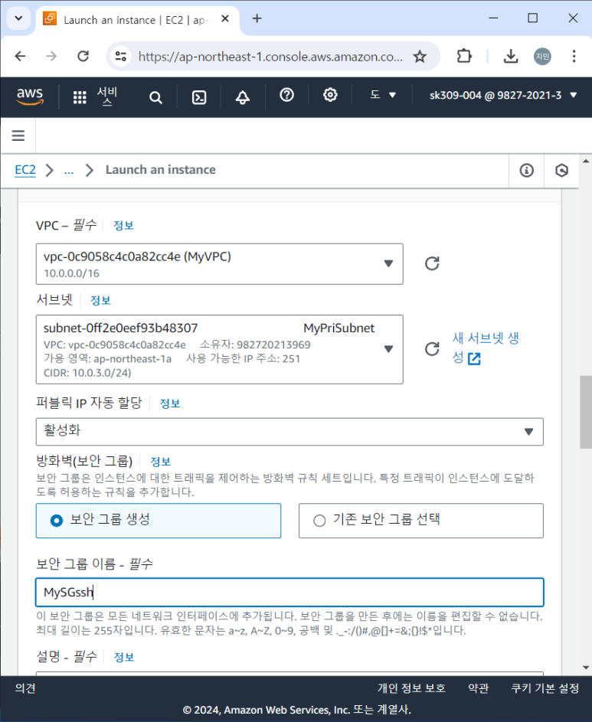Refresh the VPC list
Image resolution: width=592 pixels, height=722 pixels.
point(432,263)
